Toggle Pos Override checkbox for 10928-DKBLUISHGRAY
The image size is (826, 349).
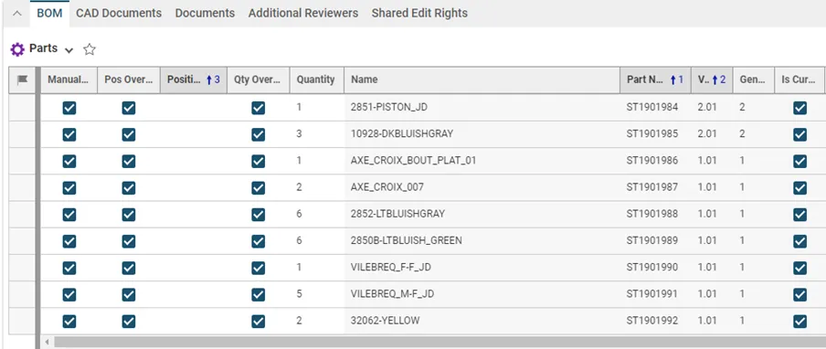click(x=129, y=134)
